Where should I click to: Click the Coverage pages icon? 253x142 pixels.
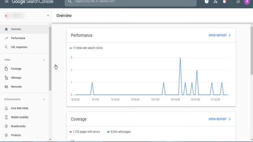click(6, 69)
